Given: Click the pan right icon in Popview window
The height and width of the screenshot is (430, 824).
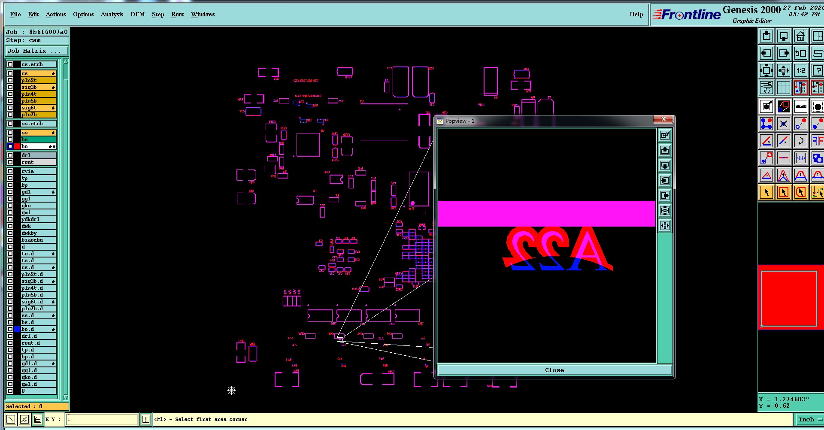Looking at the screenshot, I should click(665, 196).
